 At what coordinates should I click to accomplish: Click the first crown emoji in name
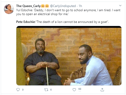(x=43, y=6)
